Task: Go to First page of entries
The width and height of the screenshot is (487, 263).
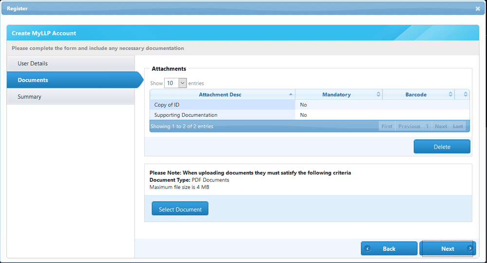Action: [x=387, y=126]
